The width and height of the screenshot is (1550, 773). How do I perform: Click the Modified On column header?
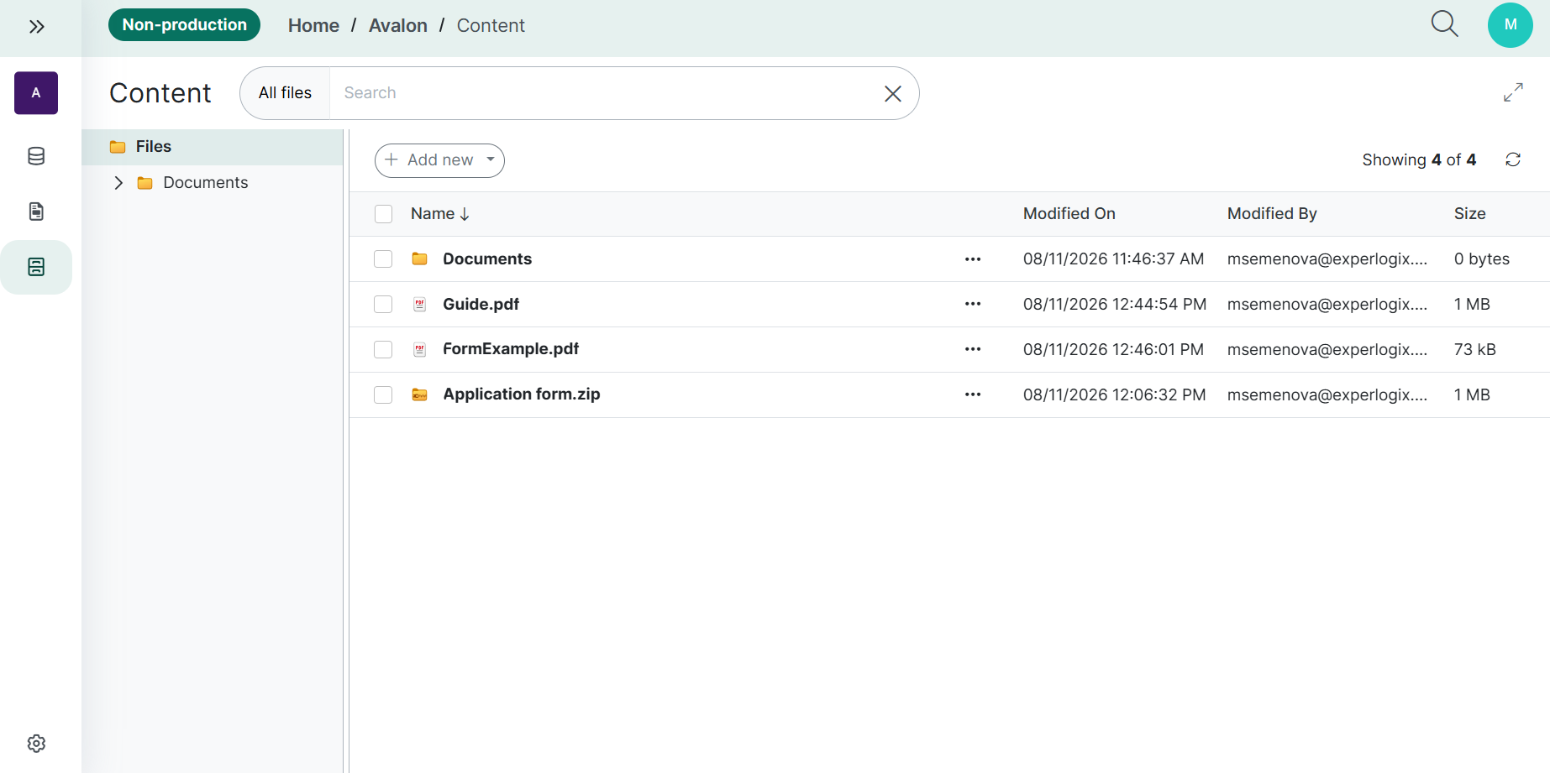click(x=1069, y=214)
